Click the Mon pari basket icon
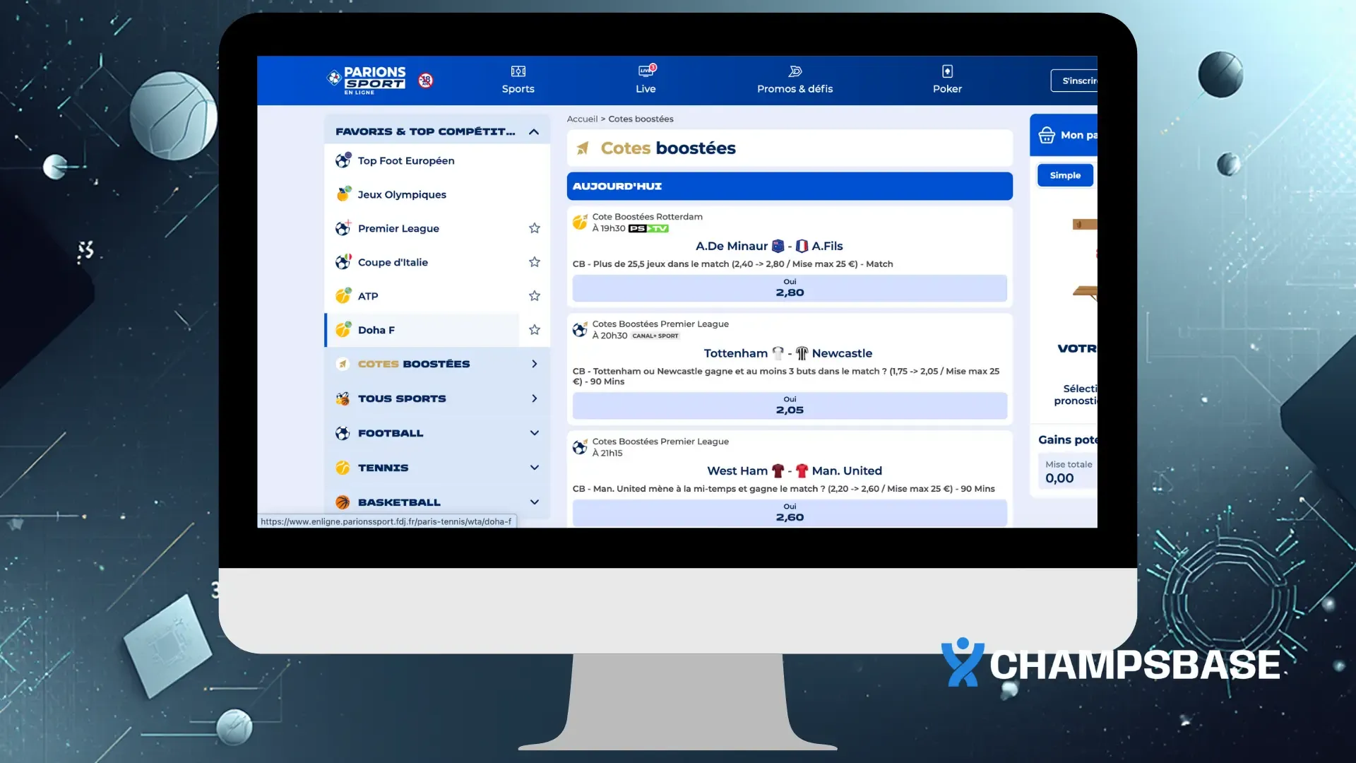The image size is (1356, 763). click(1047, 136)
